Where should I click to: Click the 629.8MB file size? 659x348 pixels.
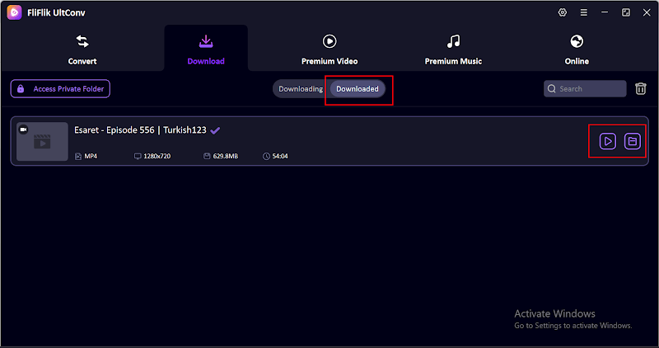tap(225, 156)
